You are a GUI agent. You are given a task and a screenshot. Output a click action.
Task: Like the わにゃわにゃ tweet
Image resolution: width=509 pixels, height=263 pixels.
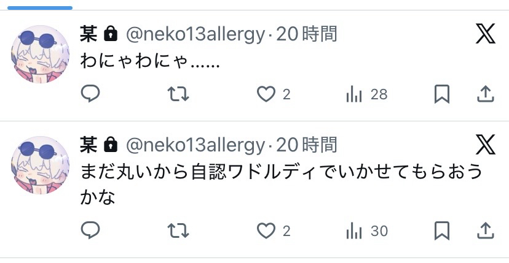click(x=266, y=94)
